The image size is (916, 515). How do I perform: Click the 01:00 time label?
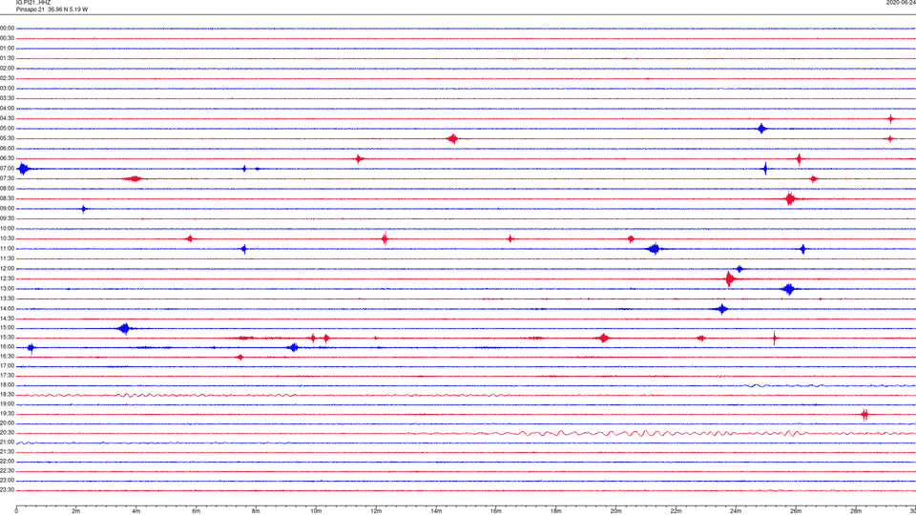(7, 49)
